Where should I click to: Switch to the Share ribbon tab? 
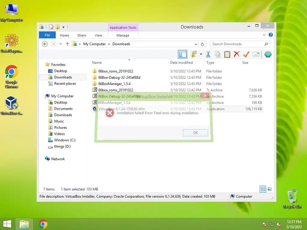82,35
